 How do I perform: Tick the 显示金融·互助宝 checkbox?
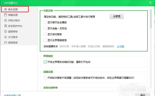[45, 28]
